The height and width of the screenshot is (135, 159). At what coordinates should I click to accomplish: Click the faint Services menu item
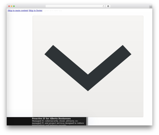point(37,15)
